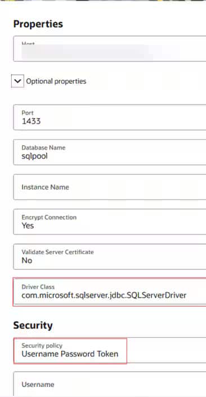Image resolution: width=206 pixels, height=397 pixels.
Task: Click the Security section heading
Action: click(33, 326)
